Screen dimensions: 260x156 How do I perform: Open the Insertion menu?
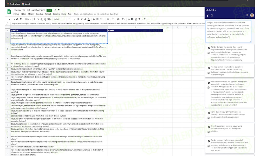[40, 14]
